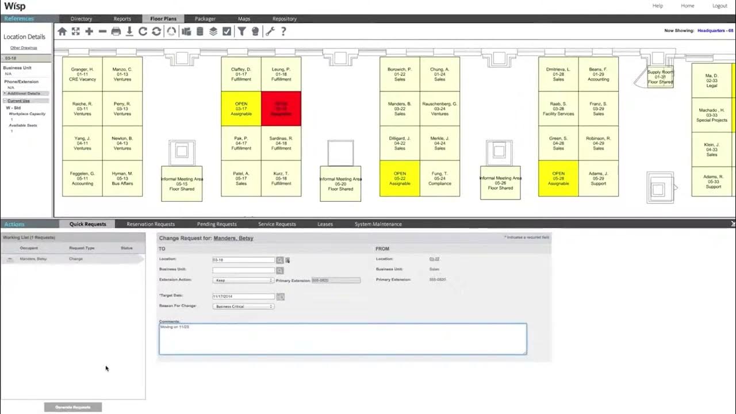Go to the Maps tab

[244, 18]
